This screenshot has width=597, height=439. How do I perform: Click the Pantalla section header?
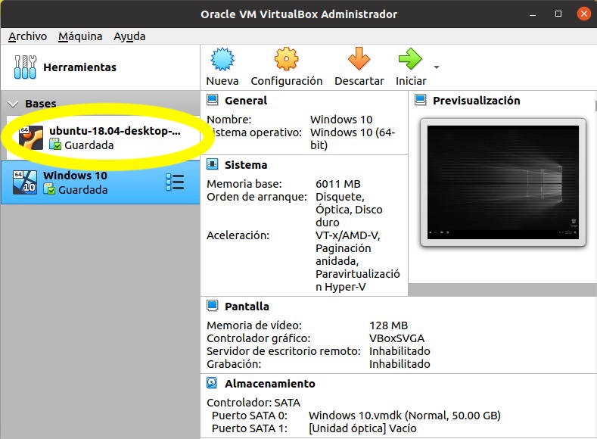pyautogui.click(x=247, y=306)
